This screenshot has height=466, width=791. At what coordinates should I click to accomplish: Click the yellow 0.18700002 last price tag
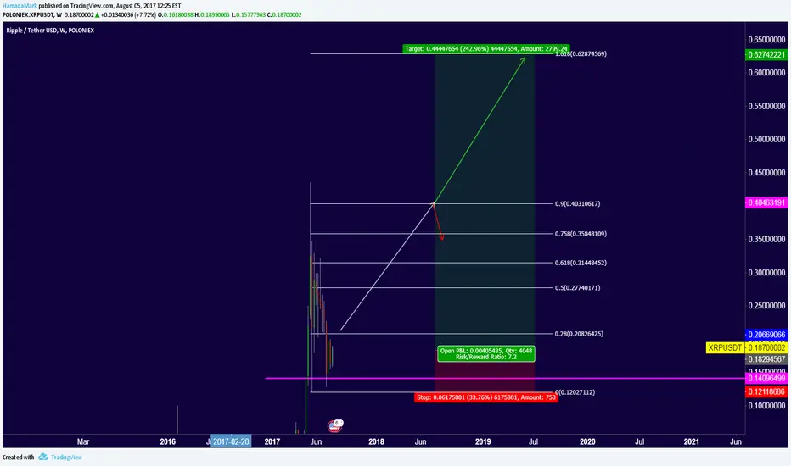(x=766, y=347)
